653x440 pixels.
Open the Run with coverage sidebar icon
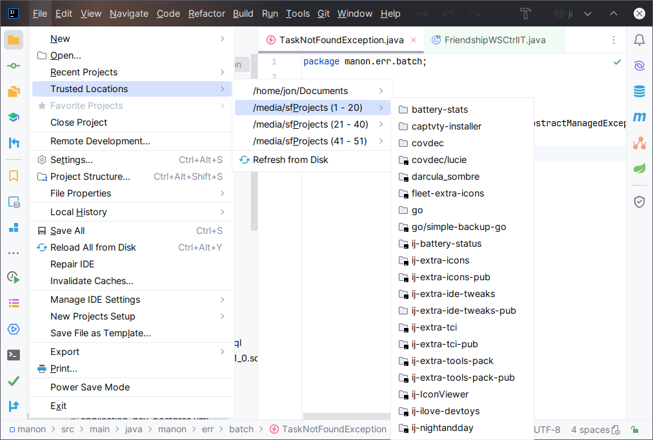coord(14,278)
